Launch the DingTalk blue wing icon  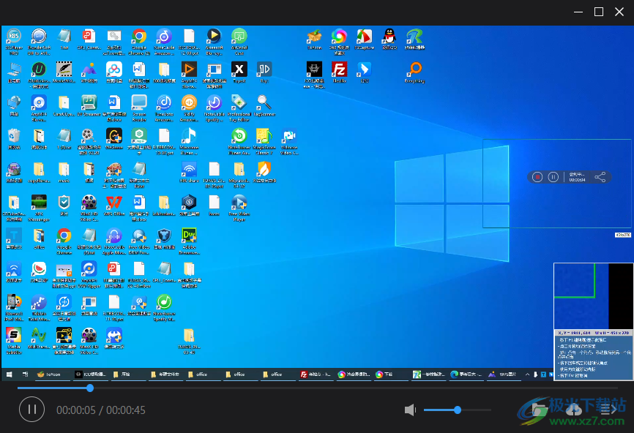tap(365, 72)
